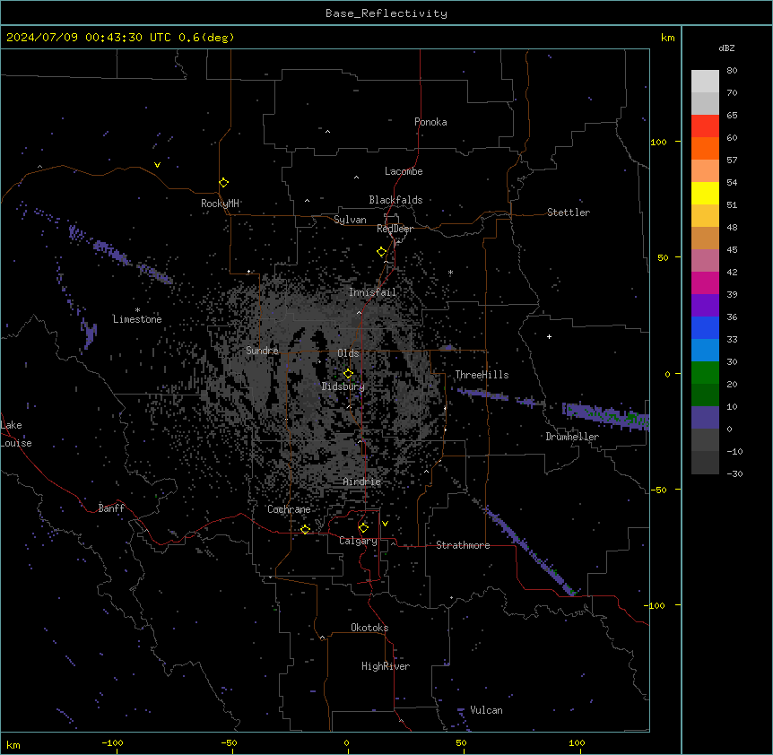Click the Olds label
Image resolution: width=773 pixels, height=755 pixels.
click(x=348, y=353)
